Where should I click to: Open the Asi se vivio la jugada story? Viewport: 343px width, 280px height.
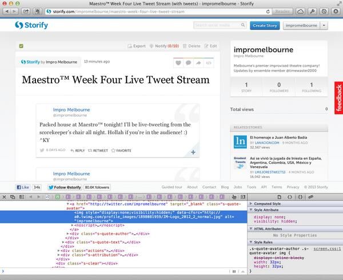coord(286,163)
